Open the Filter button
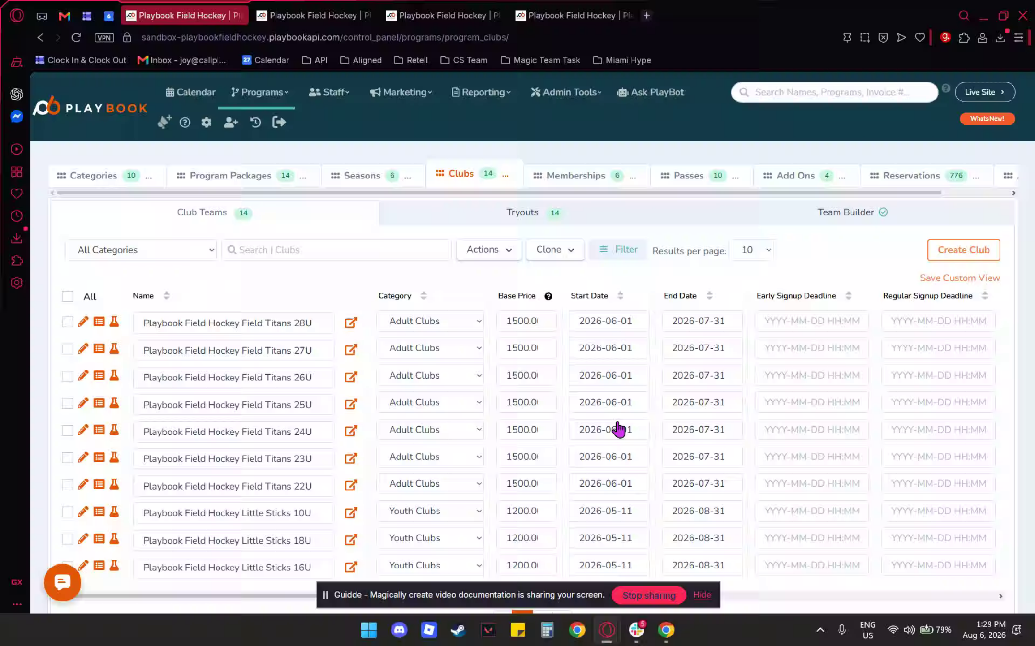Image resolution: width=1035 pixels, height=646 pixels. pyautogui.click(x=619, y=249)
